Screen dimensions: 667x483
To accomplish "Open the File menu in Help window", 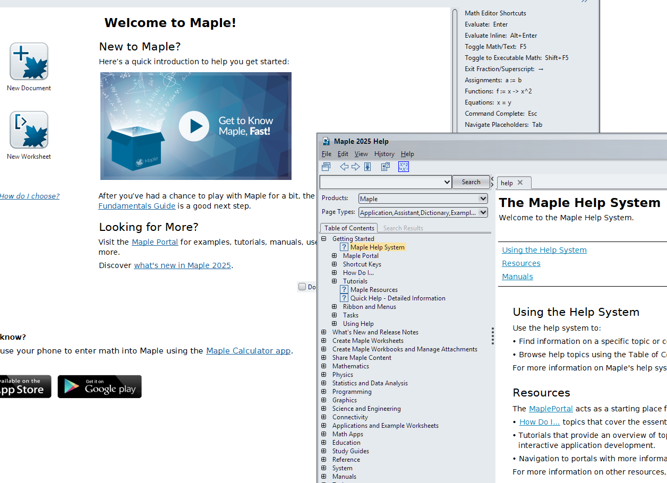I will tap(327, 154).
